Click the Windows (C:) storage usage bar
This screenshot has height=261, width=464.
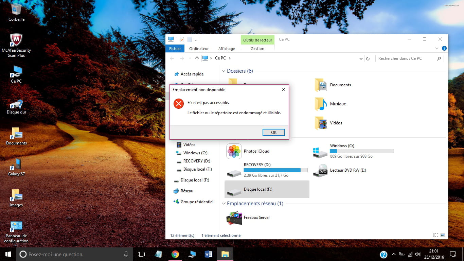(362, 151)
